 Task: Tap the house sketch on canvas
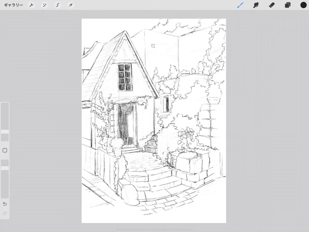point(154,121)
